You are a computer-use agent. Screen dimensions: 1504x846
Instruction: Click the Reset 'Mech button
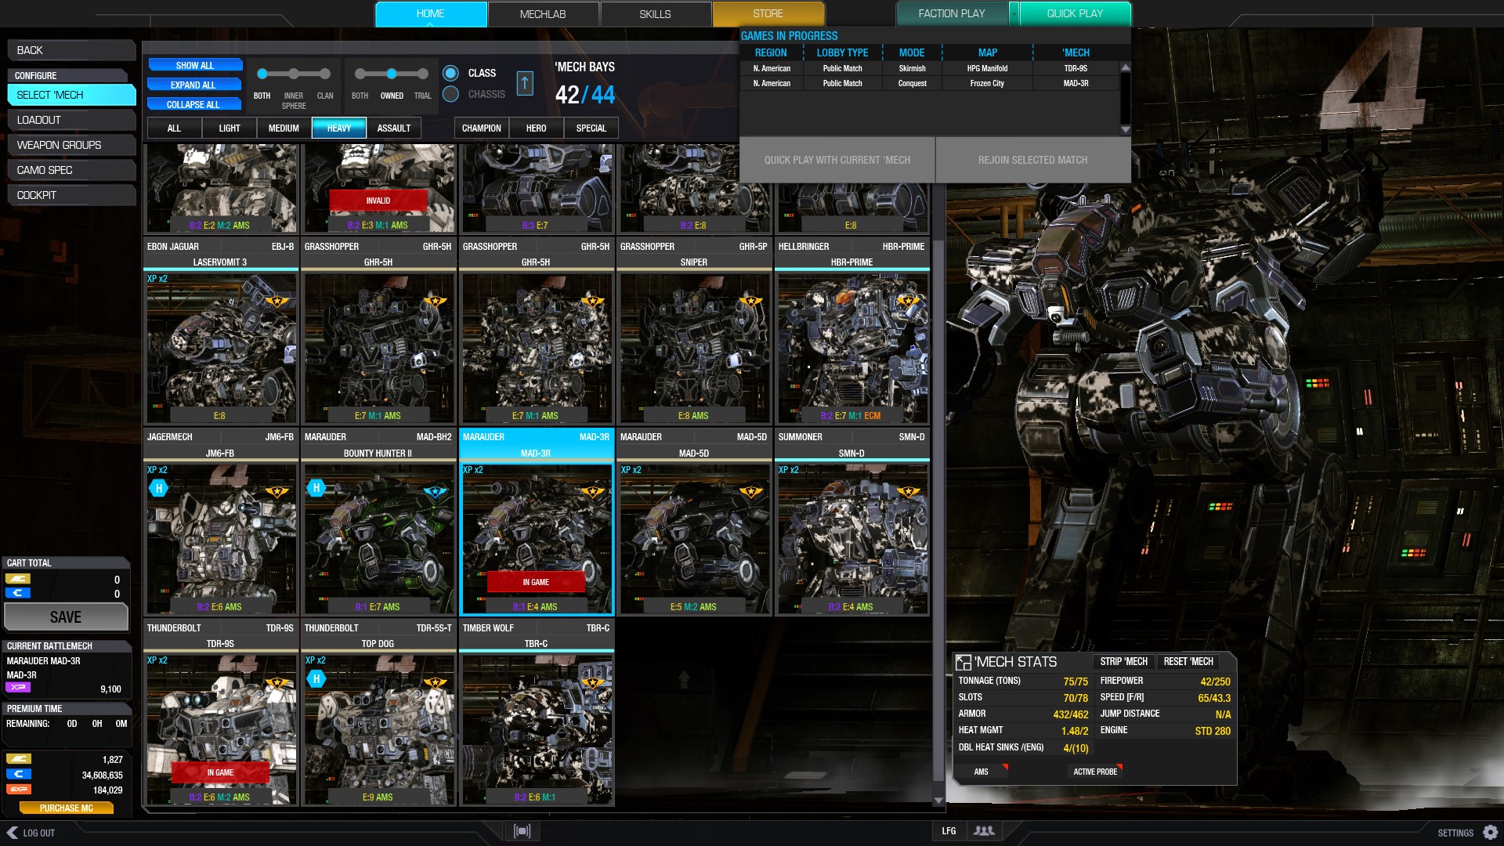point(1188,662)
